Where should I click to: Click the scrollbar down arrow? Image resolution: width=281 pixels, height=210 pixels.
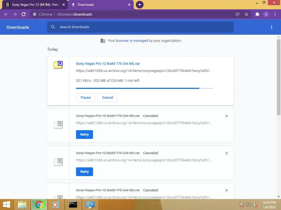pos(279,197)
